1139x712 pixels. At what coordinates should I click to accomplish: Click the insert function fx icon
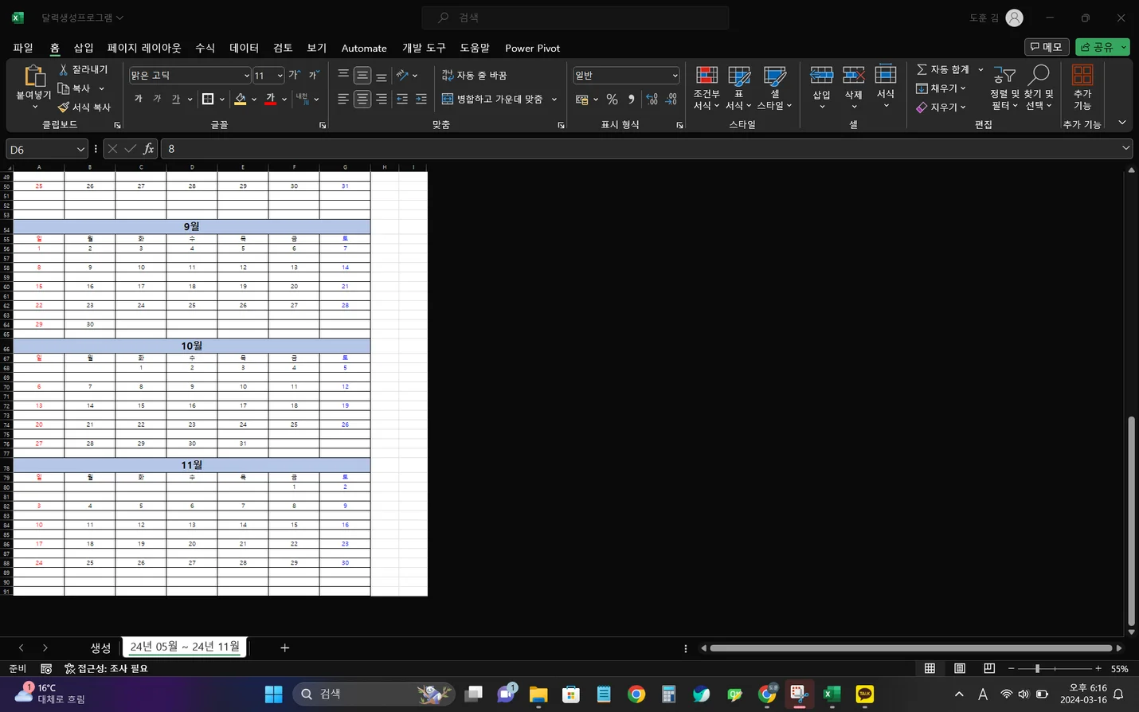[148, 149]
